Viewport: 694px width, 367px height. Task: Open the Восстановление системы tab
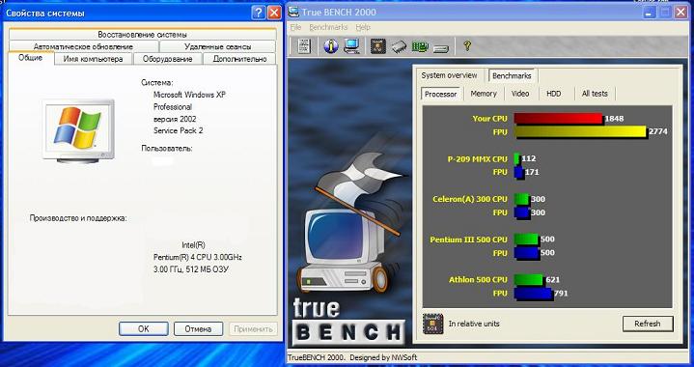tap(143, 34)
